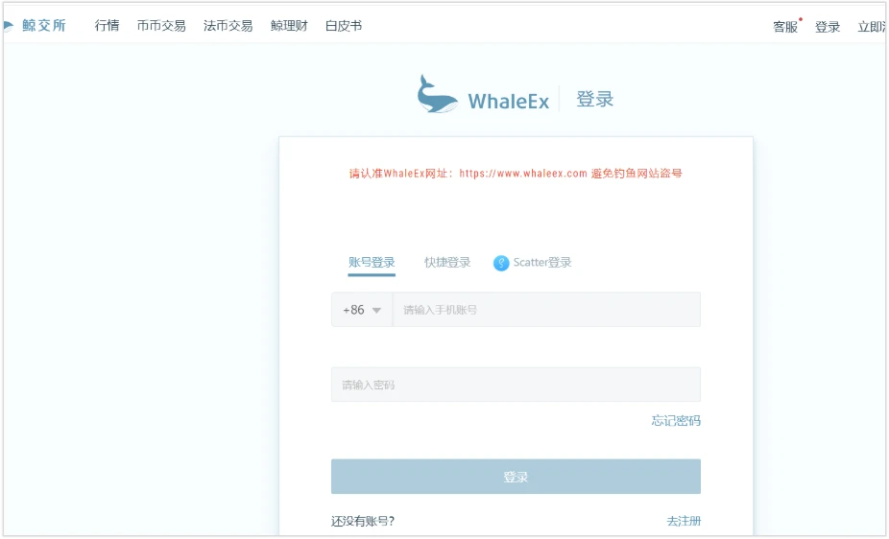Open the 鲸理财 menu item

289,26
